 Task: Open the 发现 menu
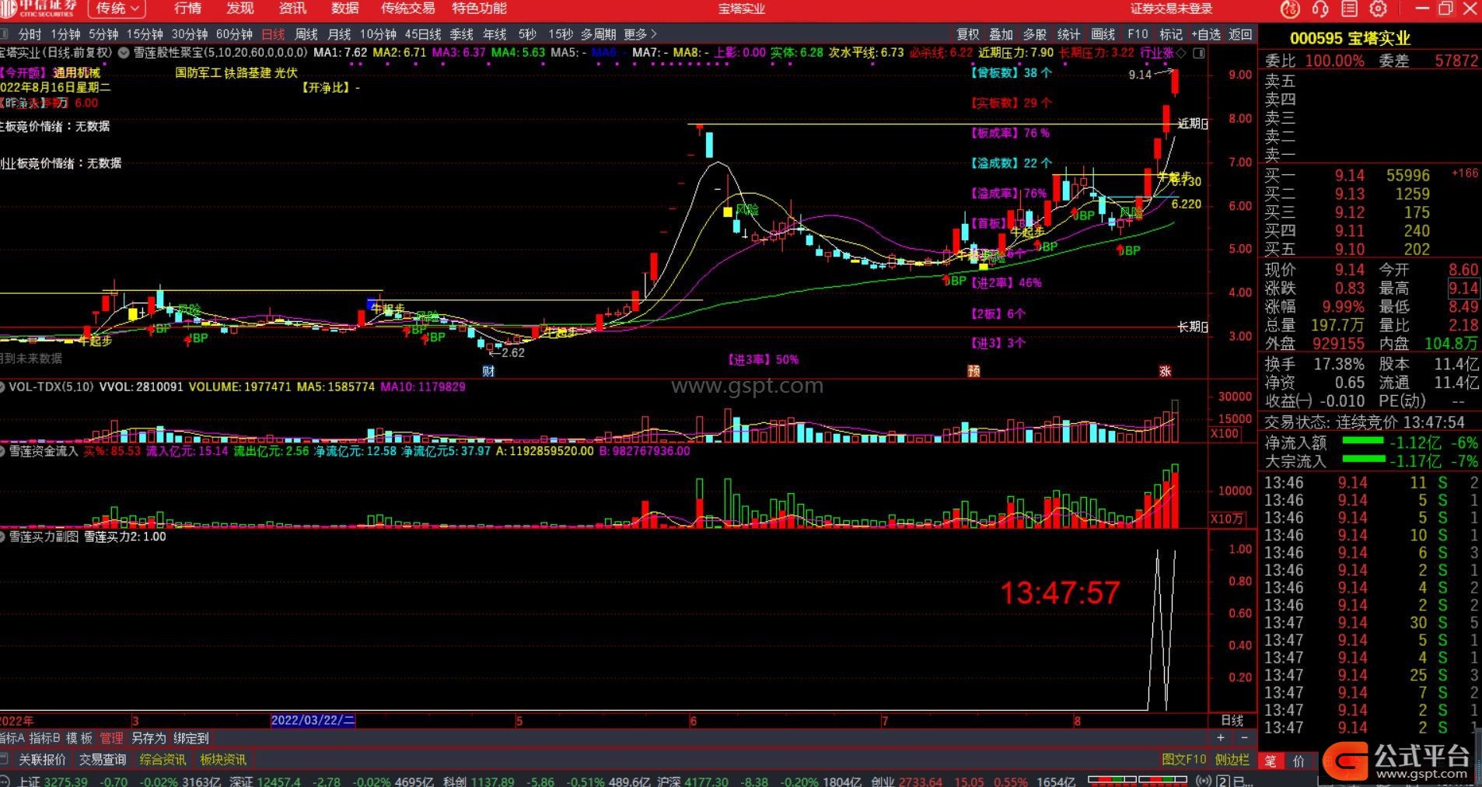point(240,9)
